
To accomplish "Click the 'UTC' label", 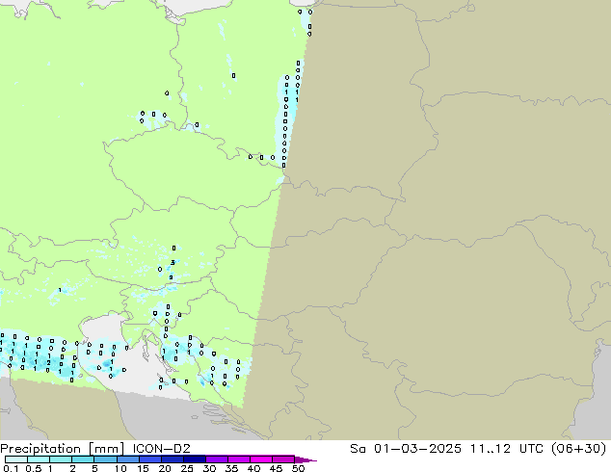I will pos(532,449).
